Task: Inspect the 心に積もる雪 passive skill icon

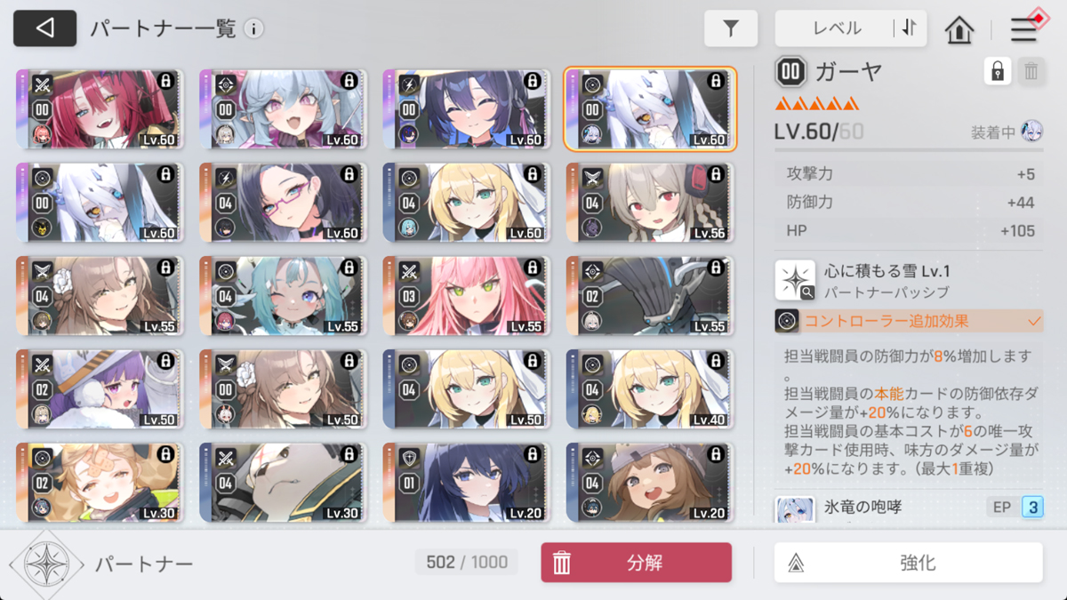Action: pyautogui.click(x=795, y=280)
